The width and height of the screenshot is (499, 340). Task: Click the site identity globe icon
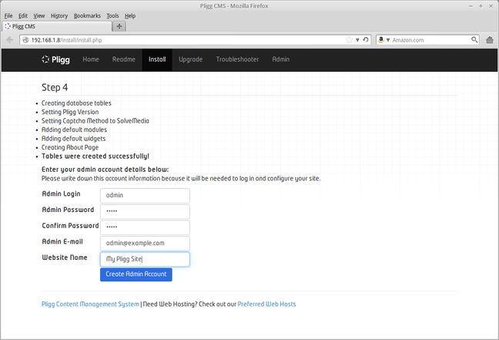pos(25,40)
